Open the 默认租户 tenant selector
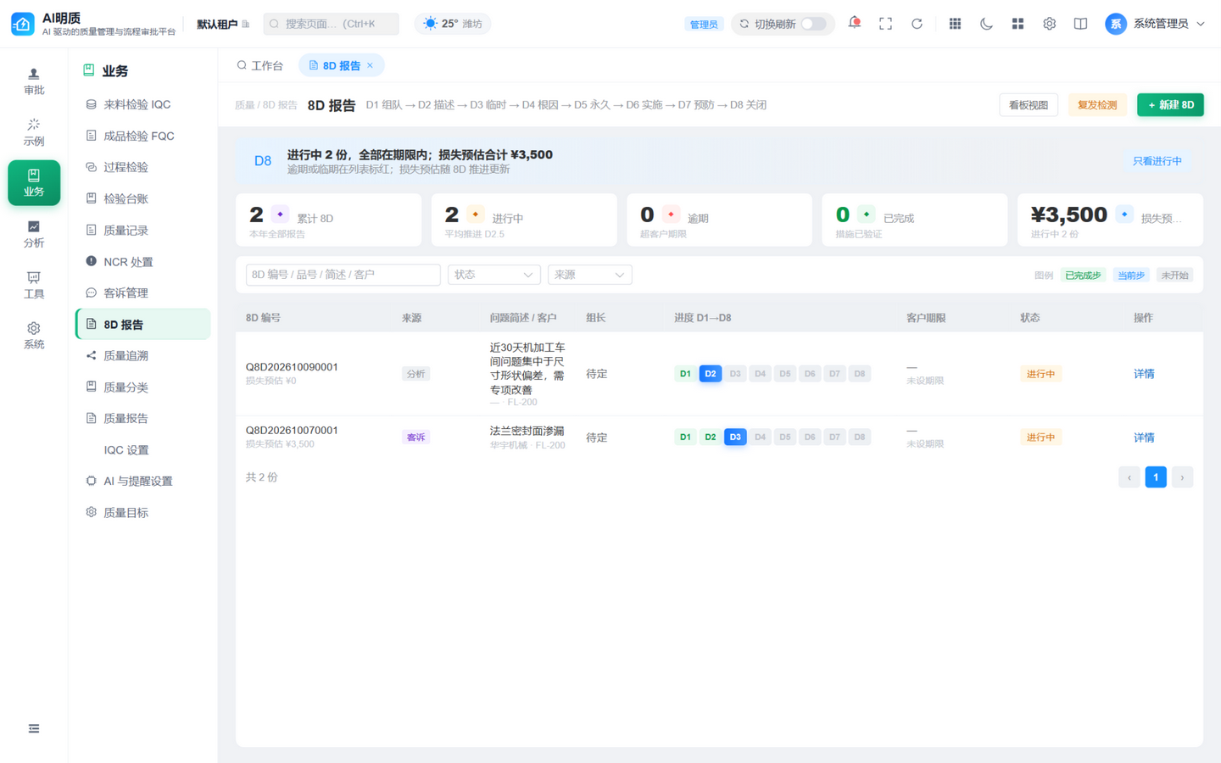This screenshot has height=763, width=1221. [223, 24]
